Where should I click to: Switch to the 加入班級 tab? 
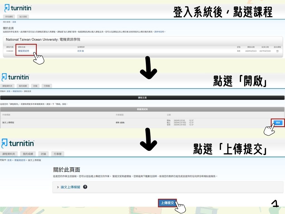(23, 17)
